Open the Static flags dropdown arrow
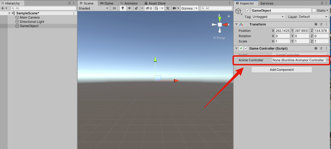The width and height of the screenshot is (331, 149). pos(327,11)
